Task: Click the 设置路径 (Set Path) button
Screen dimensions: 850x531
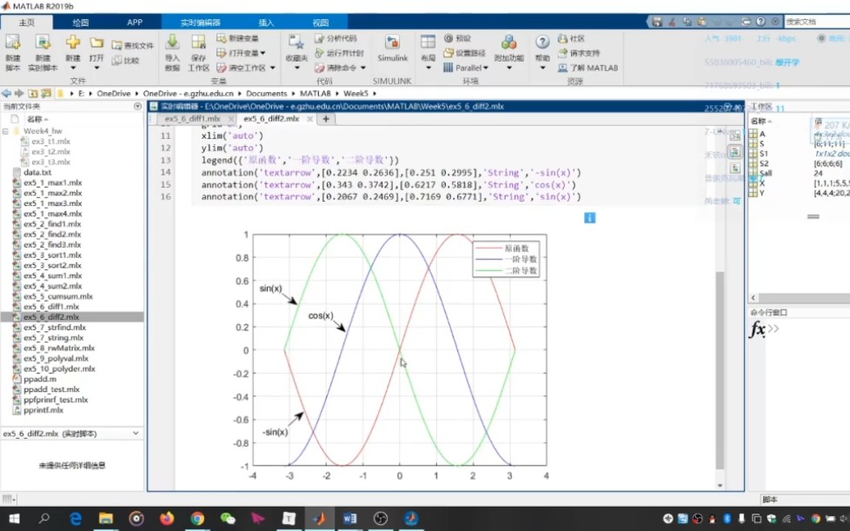Action: coord(465,53)
